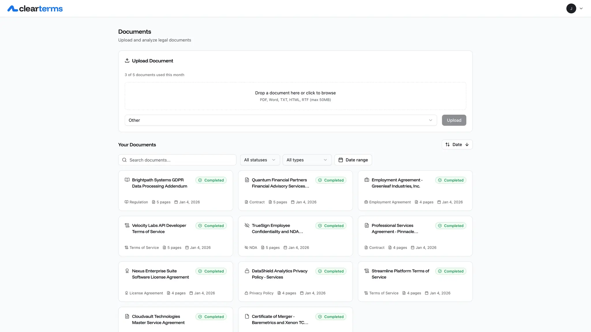Open the All types filter
Image resolution: width=591 pixels, height=332 pixels.
coord(307,160)
